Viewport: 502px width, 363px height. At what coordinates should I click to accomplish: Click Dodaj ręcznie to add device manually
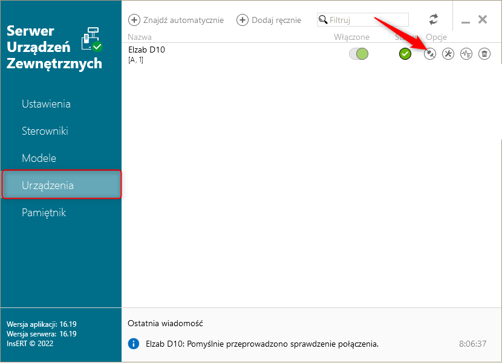pos(269,20)
